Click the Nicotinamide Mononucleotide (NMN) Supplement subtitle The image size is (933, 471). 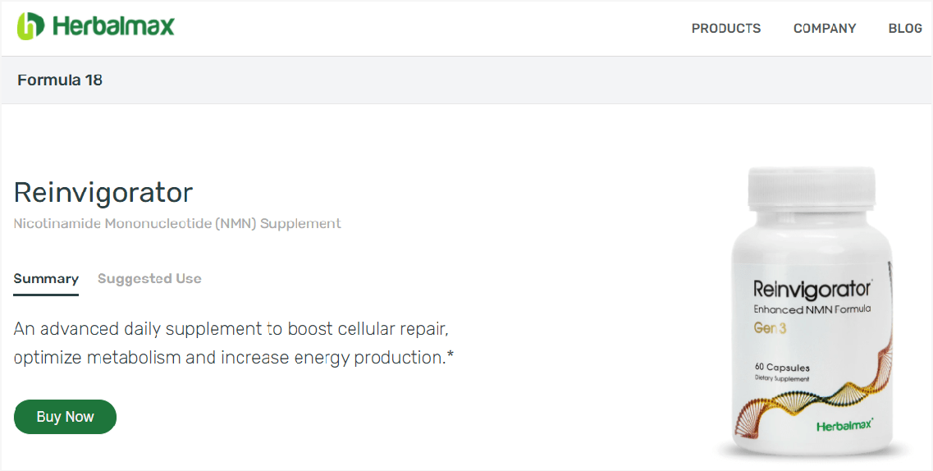177,223
